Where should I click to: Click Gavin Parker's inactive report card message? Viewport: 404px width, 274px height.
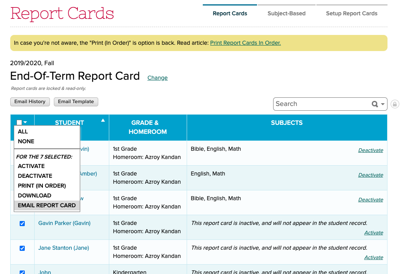click(279, 223)
